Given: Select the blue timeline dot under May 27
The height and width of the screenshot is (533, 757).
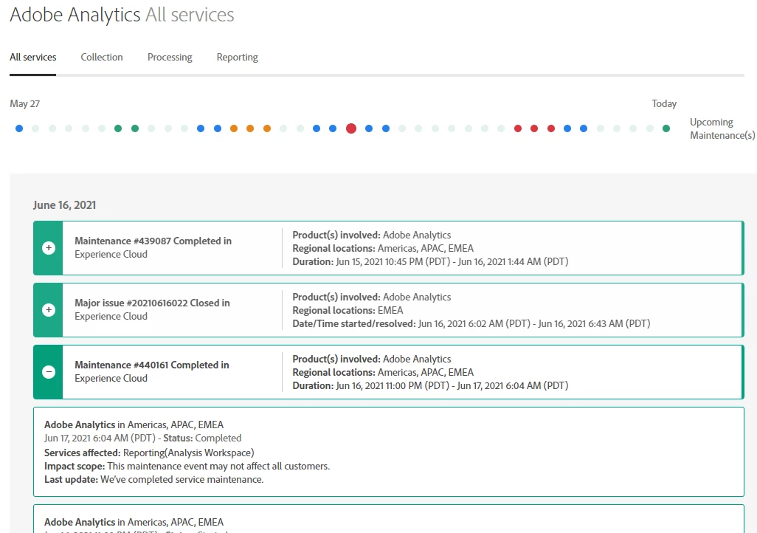Looking at the screenshot, I should point(19,128).
